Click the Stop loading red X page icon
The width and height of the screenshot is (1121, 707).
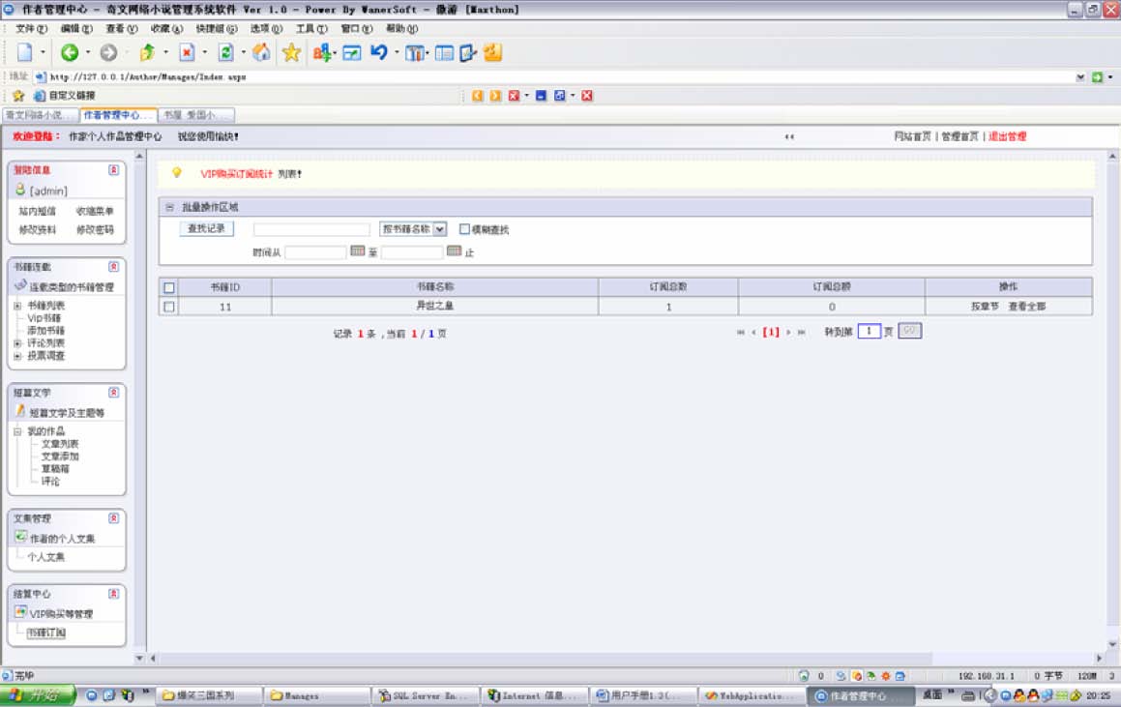coord(187,52)
